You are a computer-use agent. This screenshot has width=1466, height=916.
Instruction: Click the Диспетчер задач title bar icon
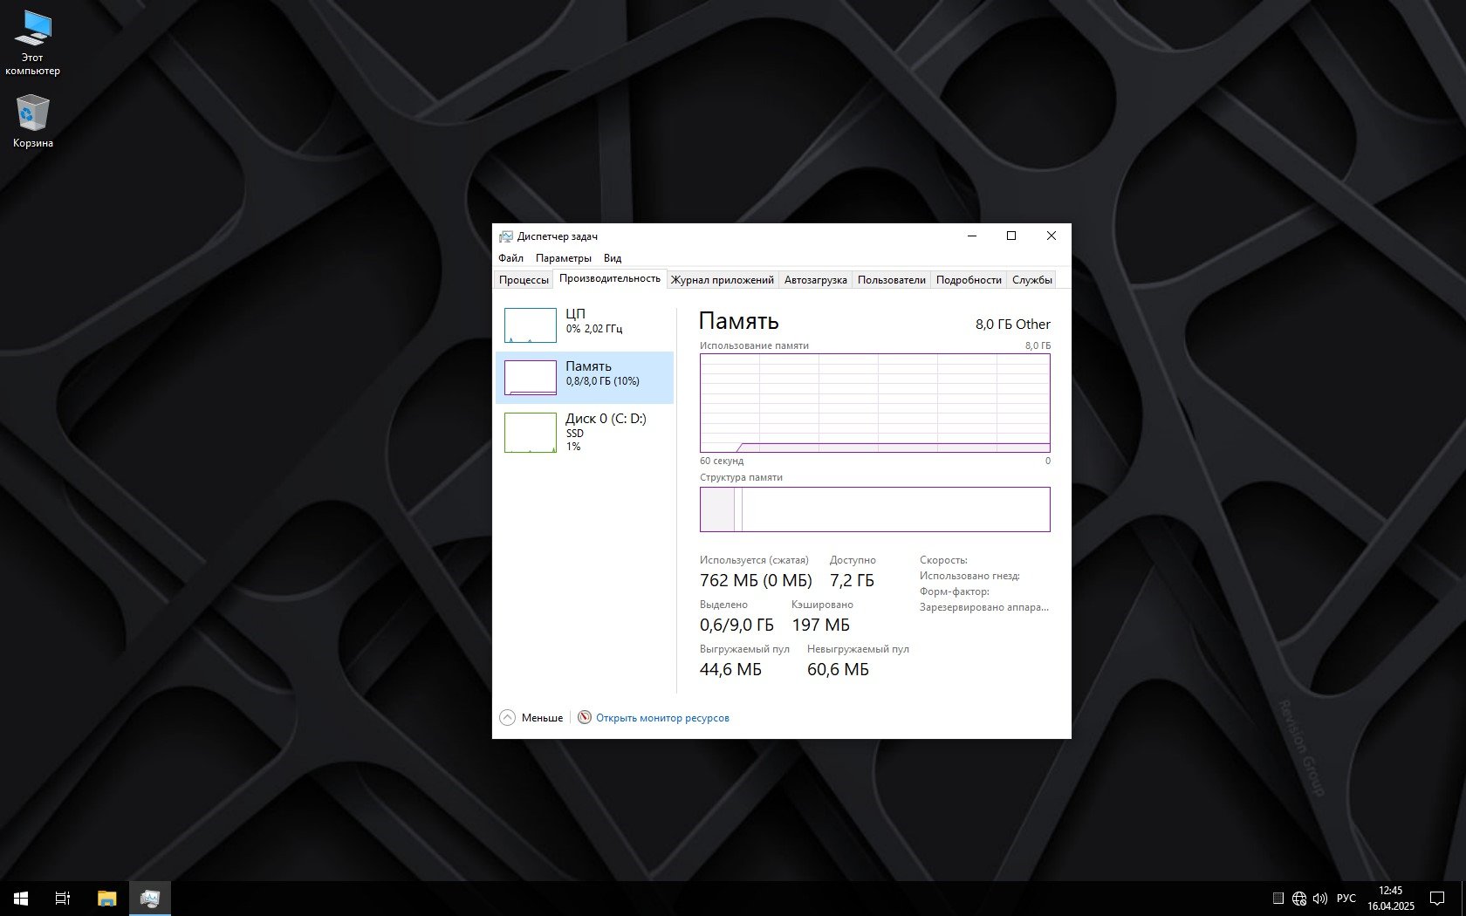point(505,236)
